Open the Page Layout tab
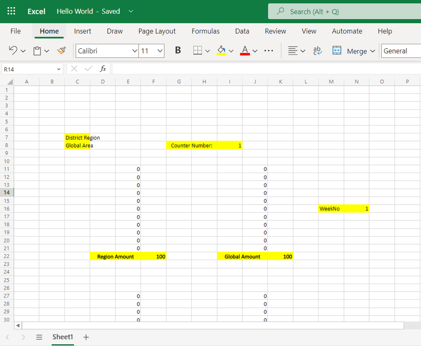 tap(157, 31)
